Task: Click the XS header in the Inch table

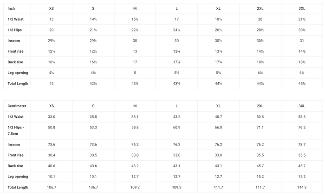Action: [x=51, y=9]
